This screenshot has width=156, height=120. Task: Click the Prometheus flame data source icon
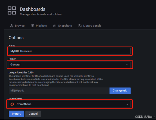tap(12, 104)
